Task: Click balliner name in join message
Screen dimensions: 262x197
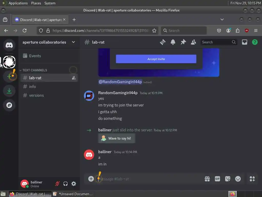Action: [x=105, y=130]
